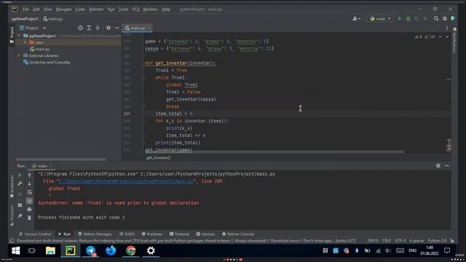Viewport: 466px width, 262px height.
Task: Click get_inventar() breadcrumb below the editor
Action: click(x=159, y=158)
